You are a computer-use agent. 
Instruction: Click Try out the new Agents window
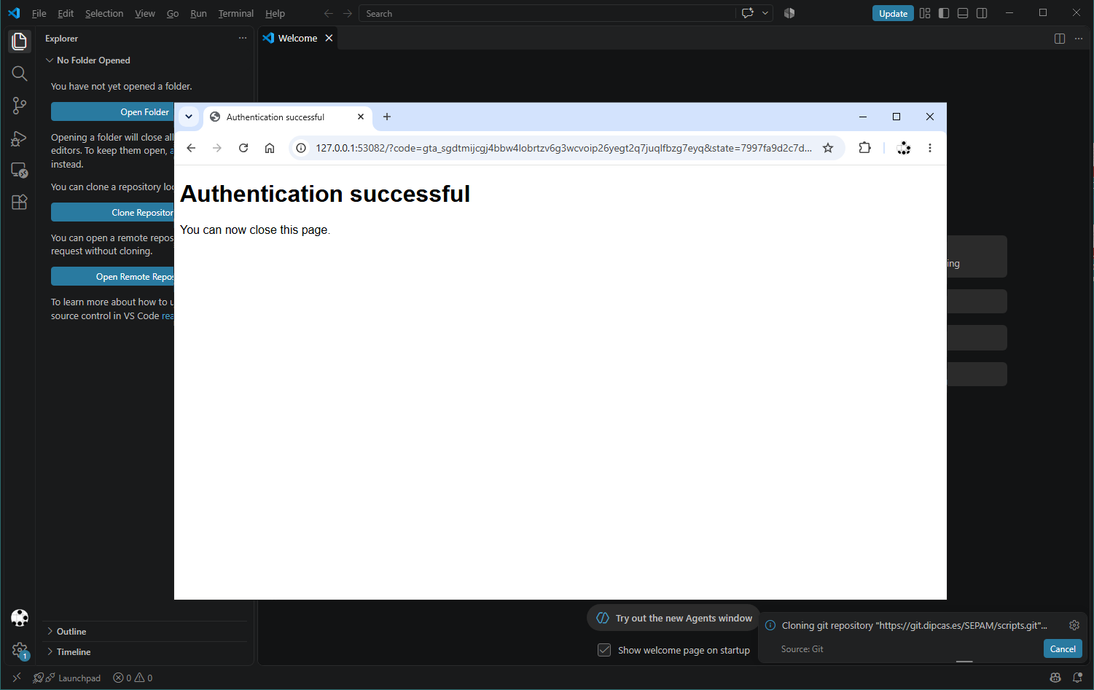click(x=674, y=618)
